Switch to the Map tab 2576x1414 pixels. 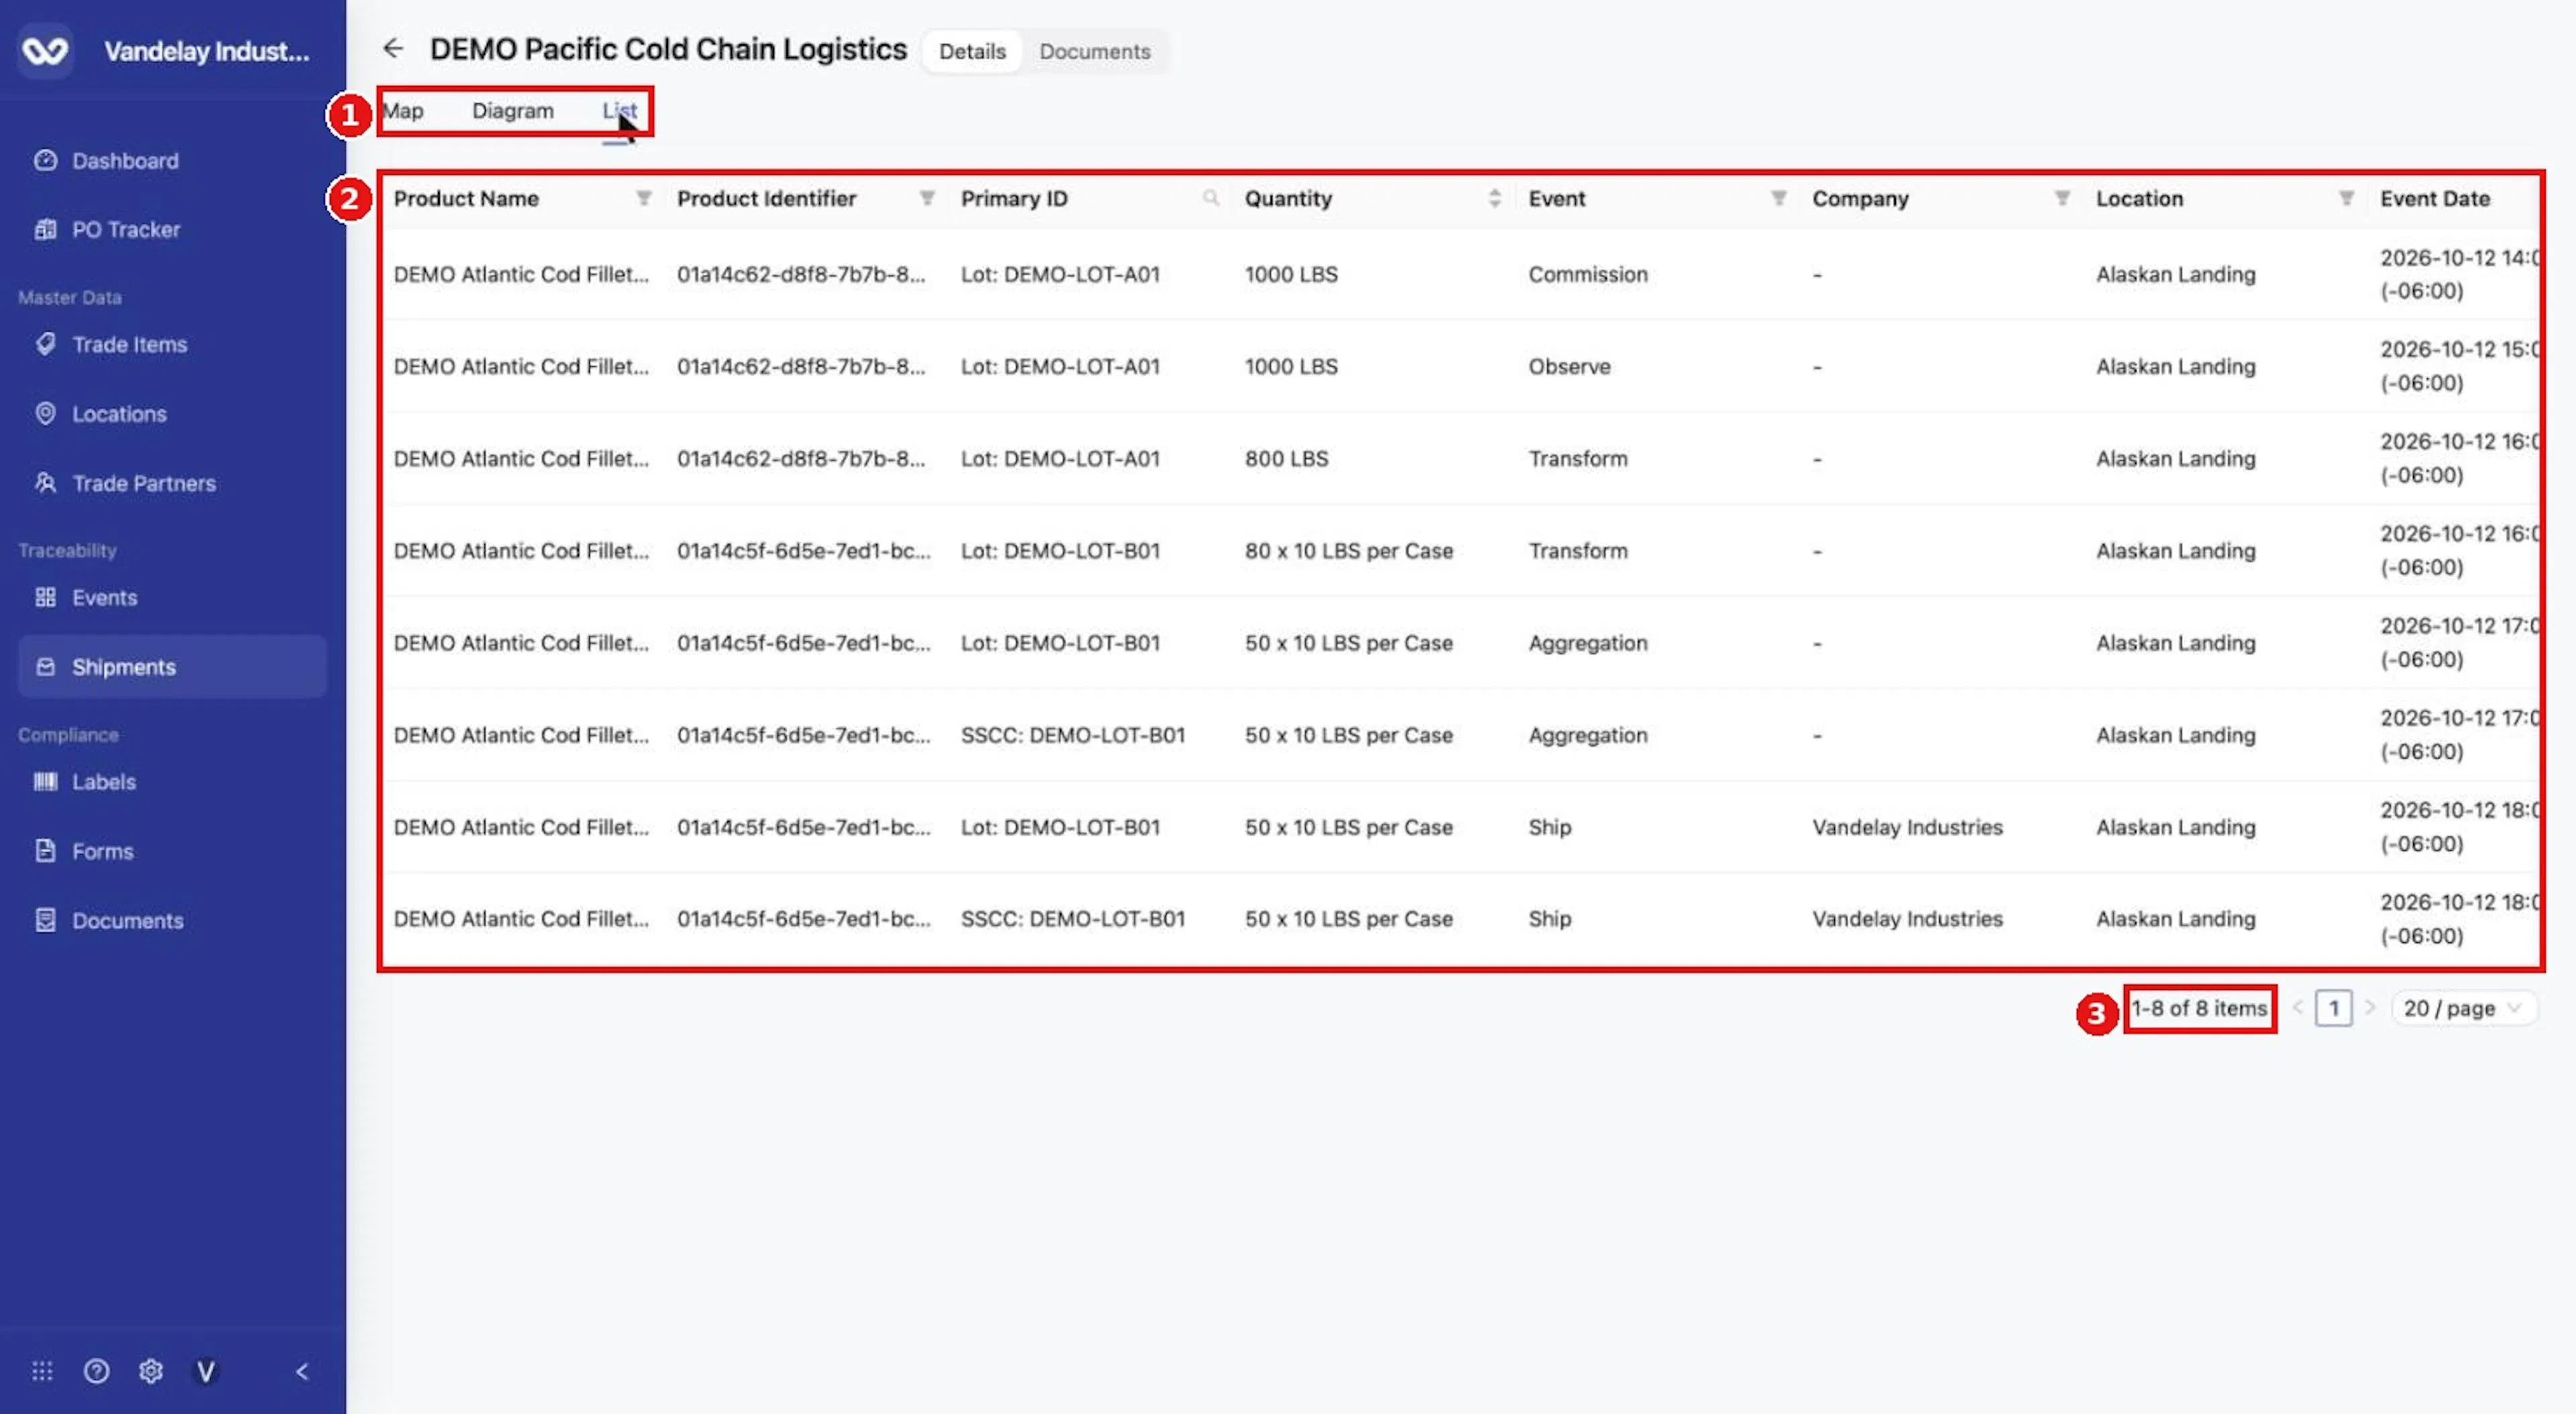click(x=403, y=111)
